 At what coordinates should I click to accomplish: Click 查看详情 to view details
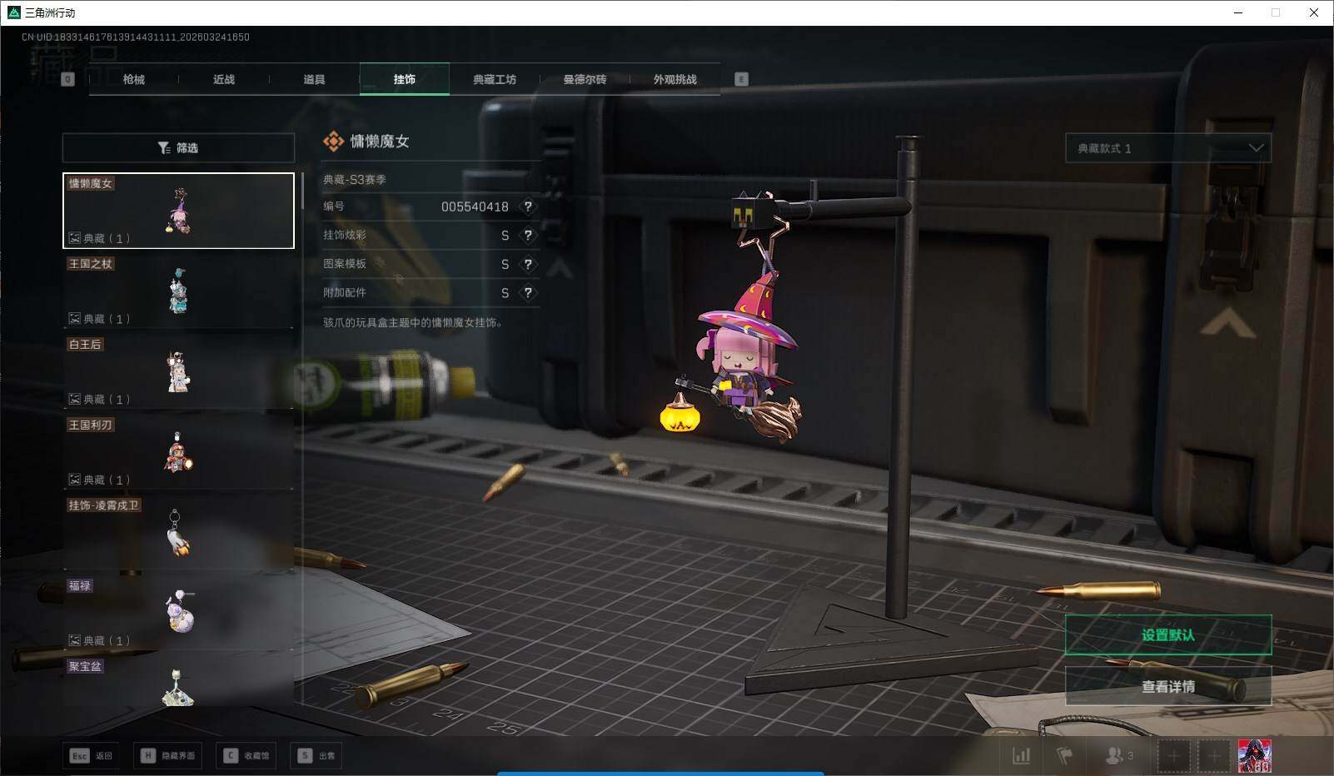tap(1168, 687)
